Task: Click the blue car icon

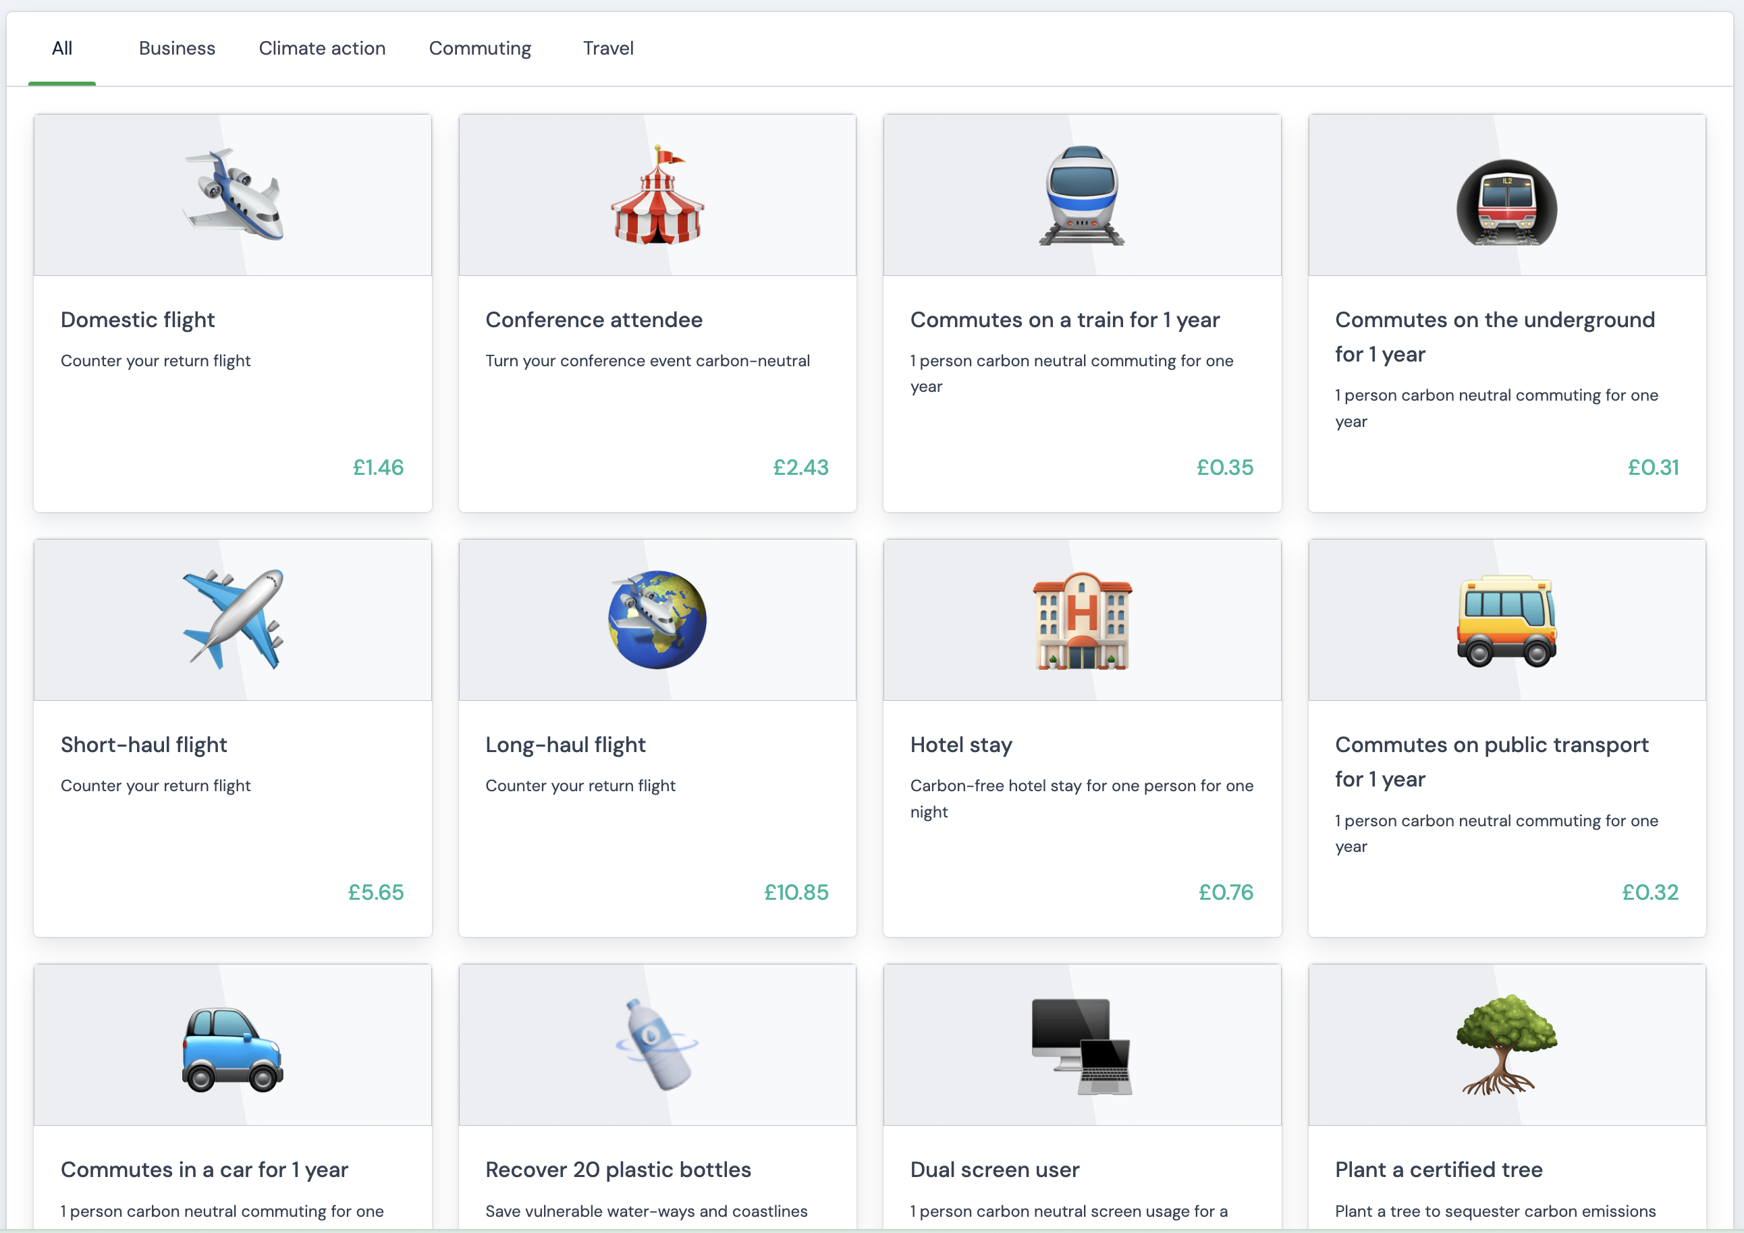Action: (x=234, y=1050)
